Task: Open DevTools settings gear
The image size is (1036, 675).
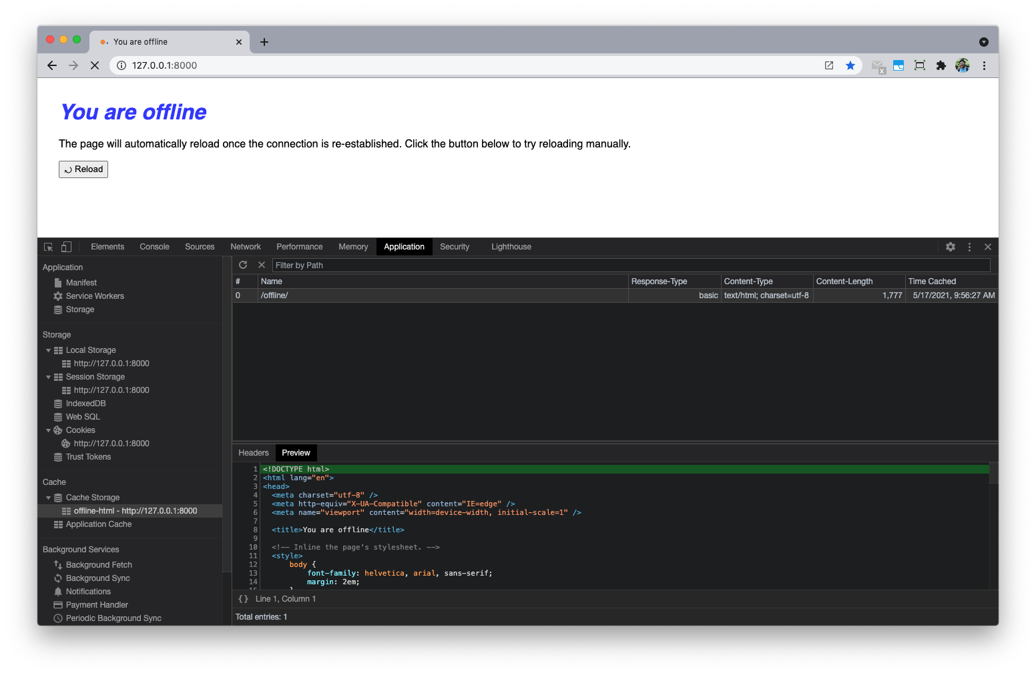Action: tap(951, 247)
